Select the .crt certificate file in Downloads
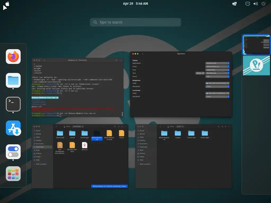The height and width of the screenshot is (203, 271). tap(84, 146)
